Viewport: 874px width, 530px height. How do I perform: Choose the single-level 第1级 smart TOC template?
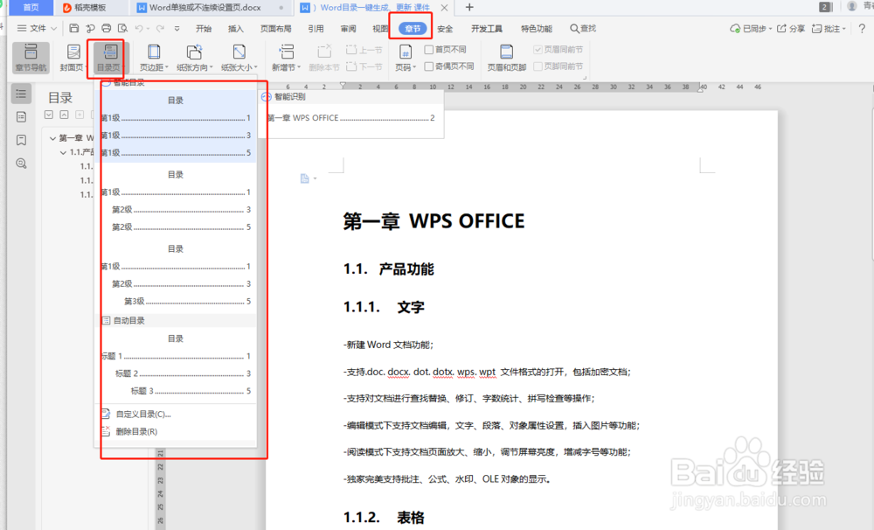(x=176, y=126)
